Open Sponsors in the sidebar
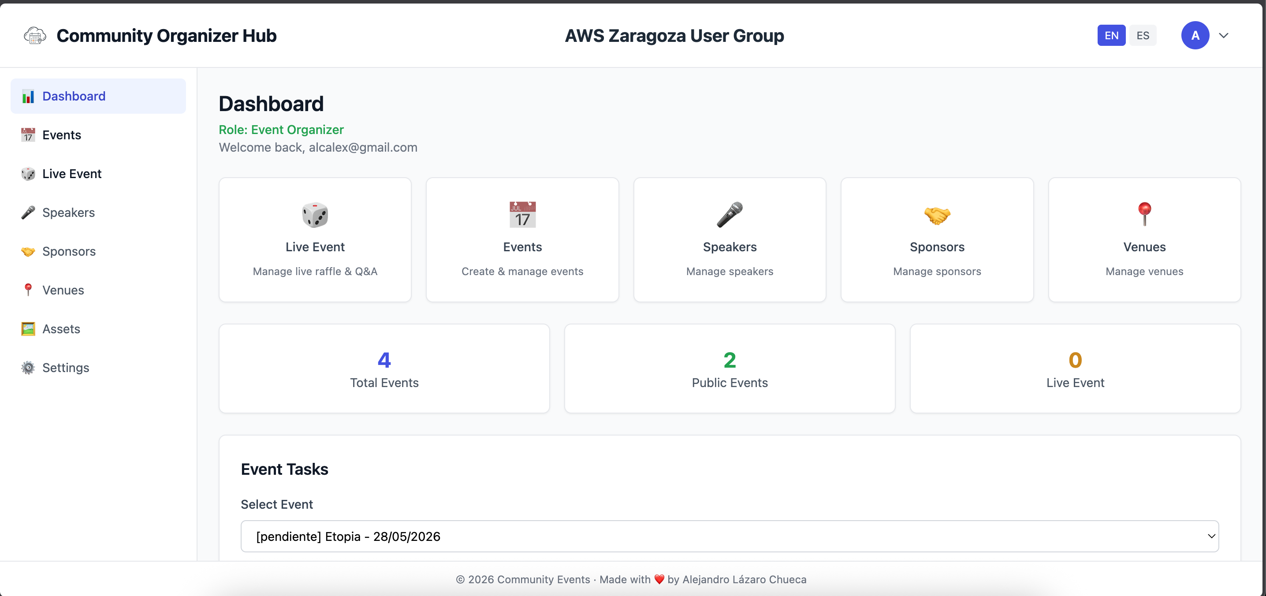The height and width of the screenshot is (596, 1266). pyautogui.click(x=98, y=252)
